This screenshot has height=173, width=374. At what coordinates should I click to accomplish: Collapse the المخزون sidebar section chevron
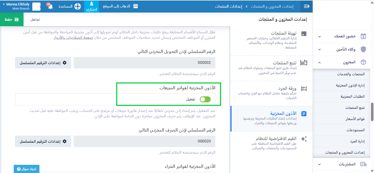319,62
